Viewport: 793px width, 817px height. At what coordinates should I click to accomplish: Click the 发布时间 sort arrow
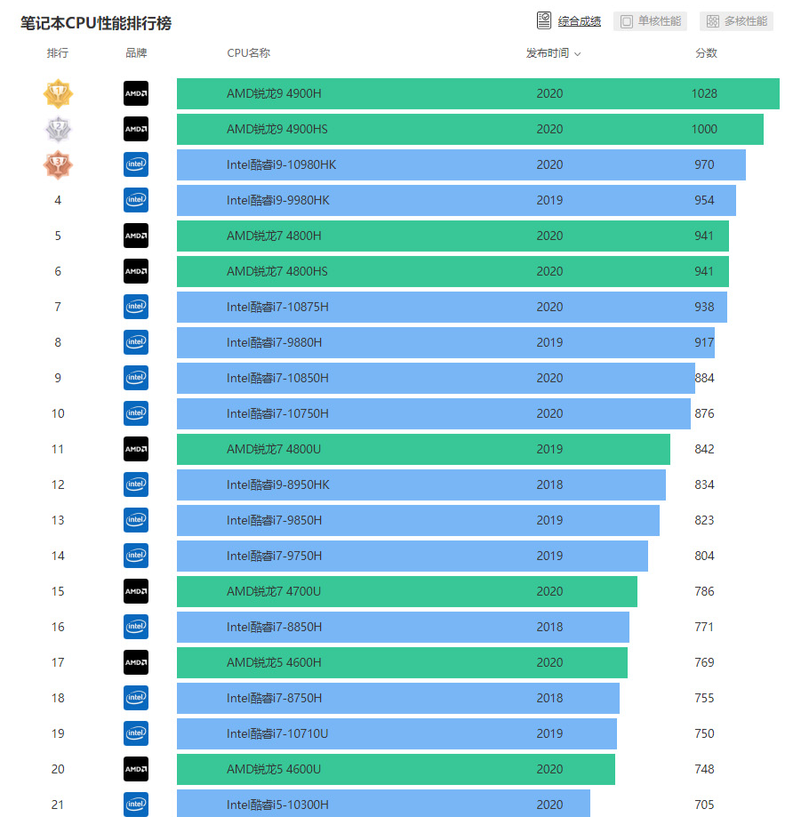pyautogui.click(x=578, y=54)
